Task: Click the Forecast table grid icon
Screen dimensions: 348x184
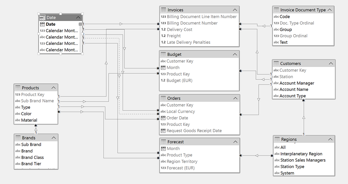Action: 164,142
